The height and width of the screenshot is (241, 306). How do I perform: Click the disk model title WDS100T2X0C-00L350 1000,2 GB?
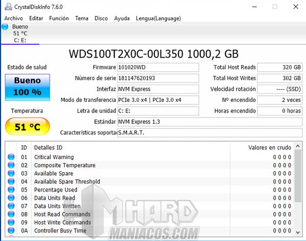point(154,54)
